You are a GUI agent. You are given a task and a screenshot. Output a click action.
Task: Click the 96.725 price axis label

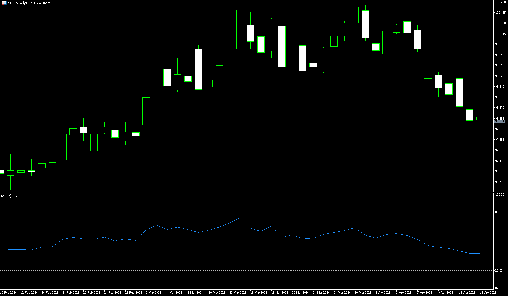500,182
